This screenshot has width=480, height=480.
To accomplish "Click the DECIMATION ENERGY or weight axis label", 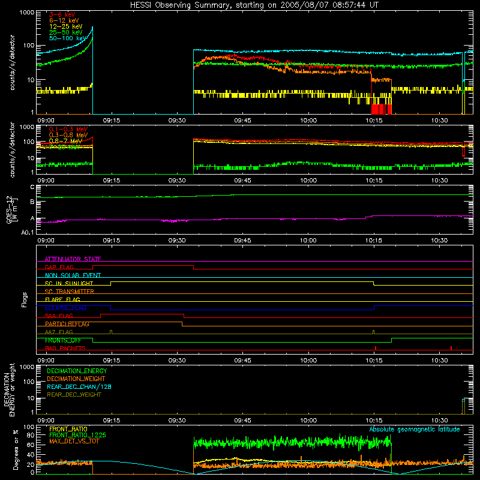I will click(9, 389).
